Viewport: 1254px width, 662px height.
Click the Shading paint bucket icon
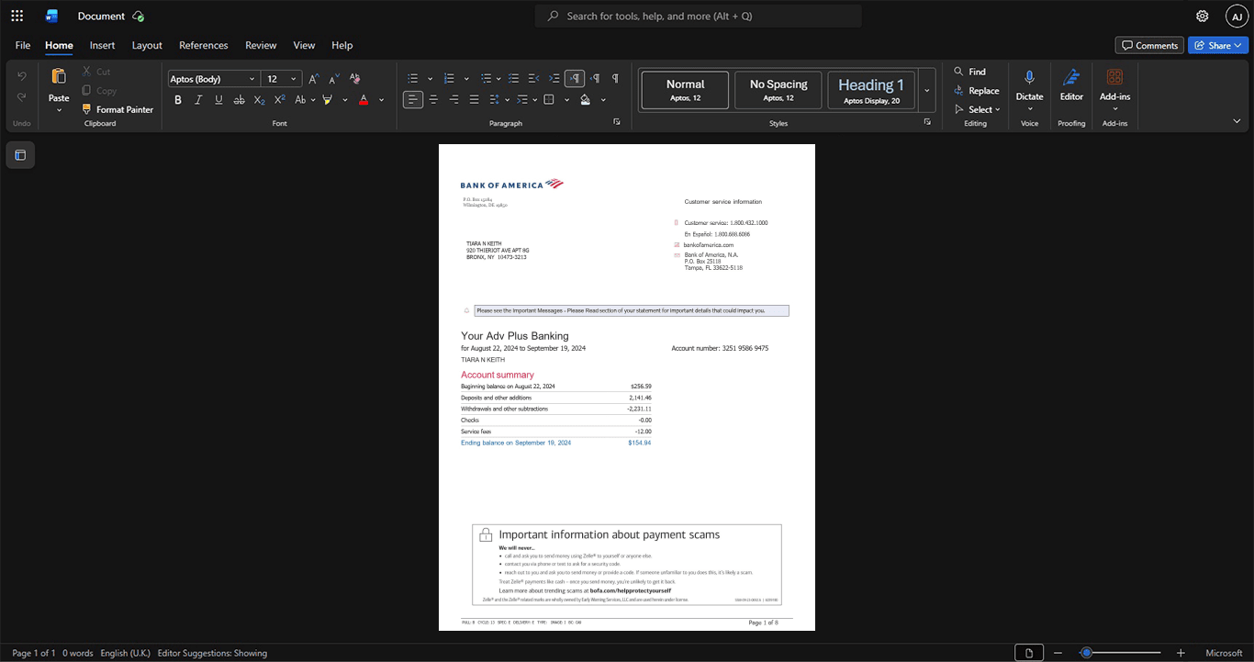coord(586,99)
